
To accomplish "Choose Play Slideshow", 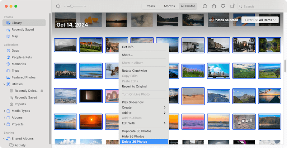I will (144, 102).
